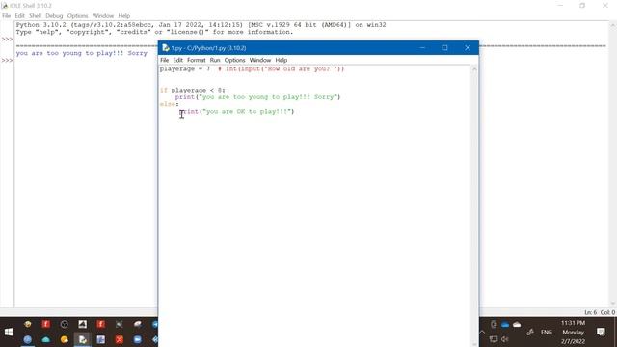Open File menu in the IDLE Shell window
The height and width of the screenshot is (347, 617).
click(x=7, y=16)
